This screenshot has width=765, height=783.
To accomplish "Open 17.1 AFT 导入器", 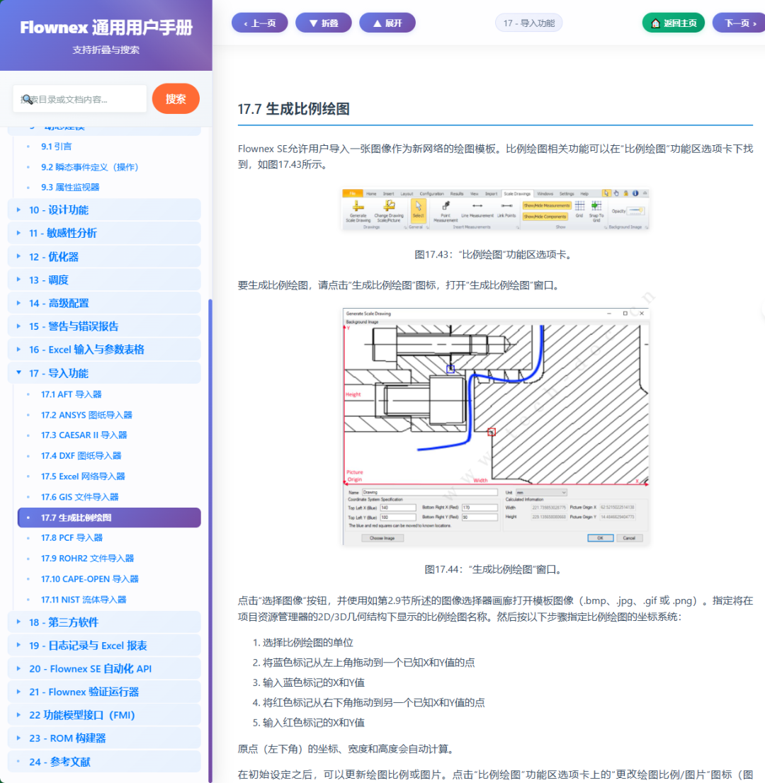I will (x=71, y=394).
